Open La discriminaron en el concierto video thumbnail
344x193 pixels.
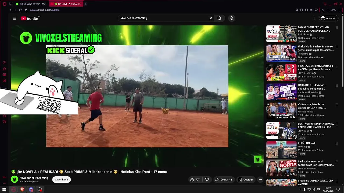tap(281, 168)
